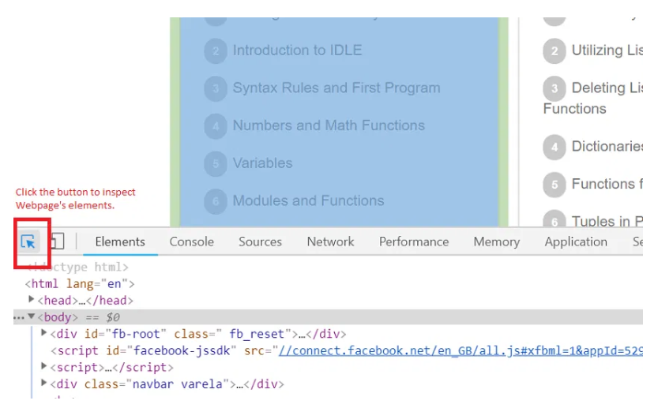Expand the navbar varela div node

tap(44, 384)
